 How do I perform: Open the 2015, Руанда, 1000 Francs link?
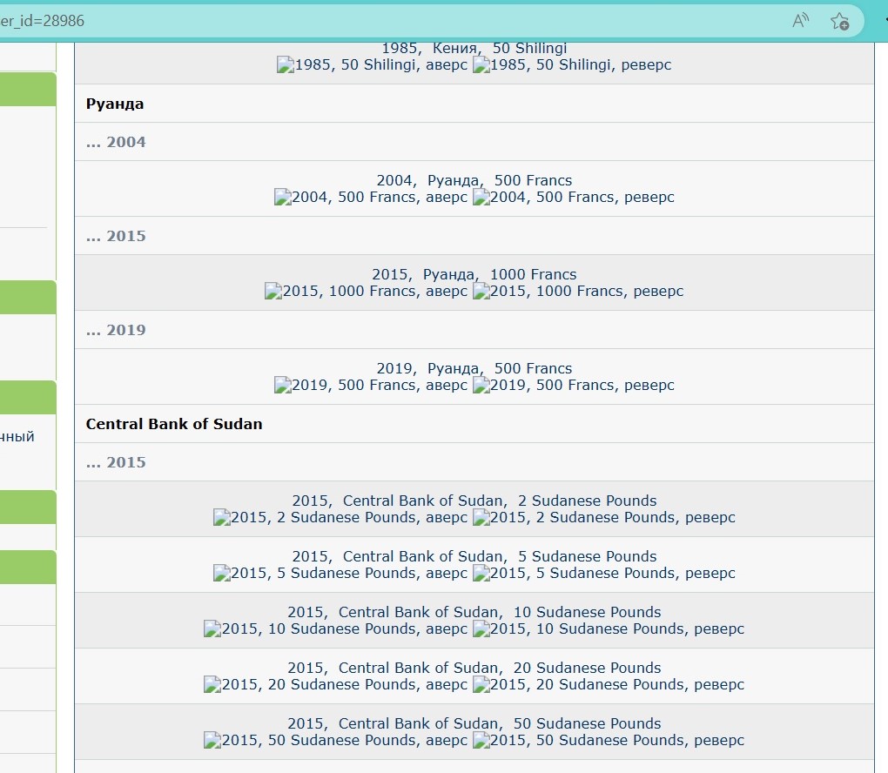pos(474,274)
